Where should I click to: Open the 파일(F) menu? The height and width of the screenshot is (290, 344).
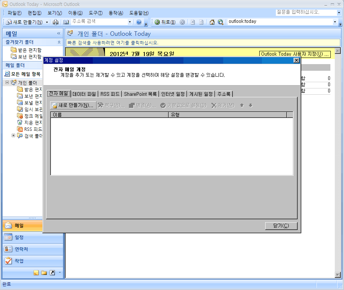click(x=14, y=13)
